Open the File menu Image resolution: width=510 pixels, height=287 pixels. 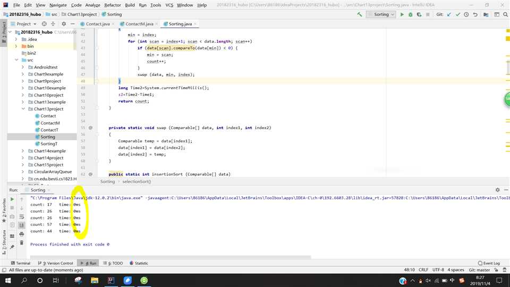16,5
